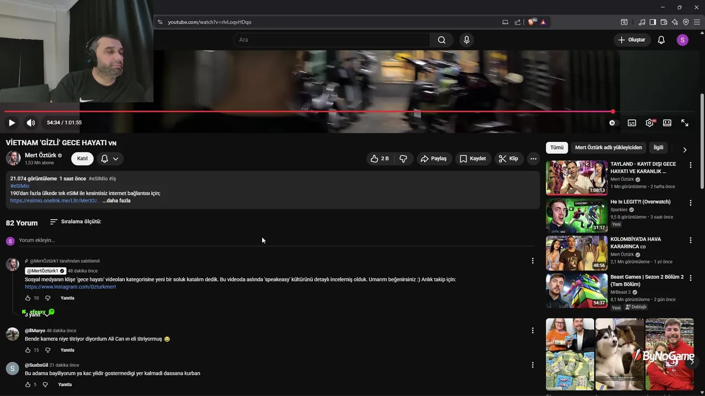Reply to pinned comment with Yanıtla
This screenshot has height=396, width=705.
click(67, 298)
